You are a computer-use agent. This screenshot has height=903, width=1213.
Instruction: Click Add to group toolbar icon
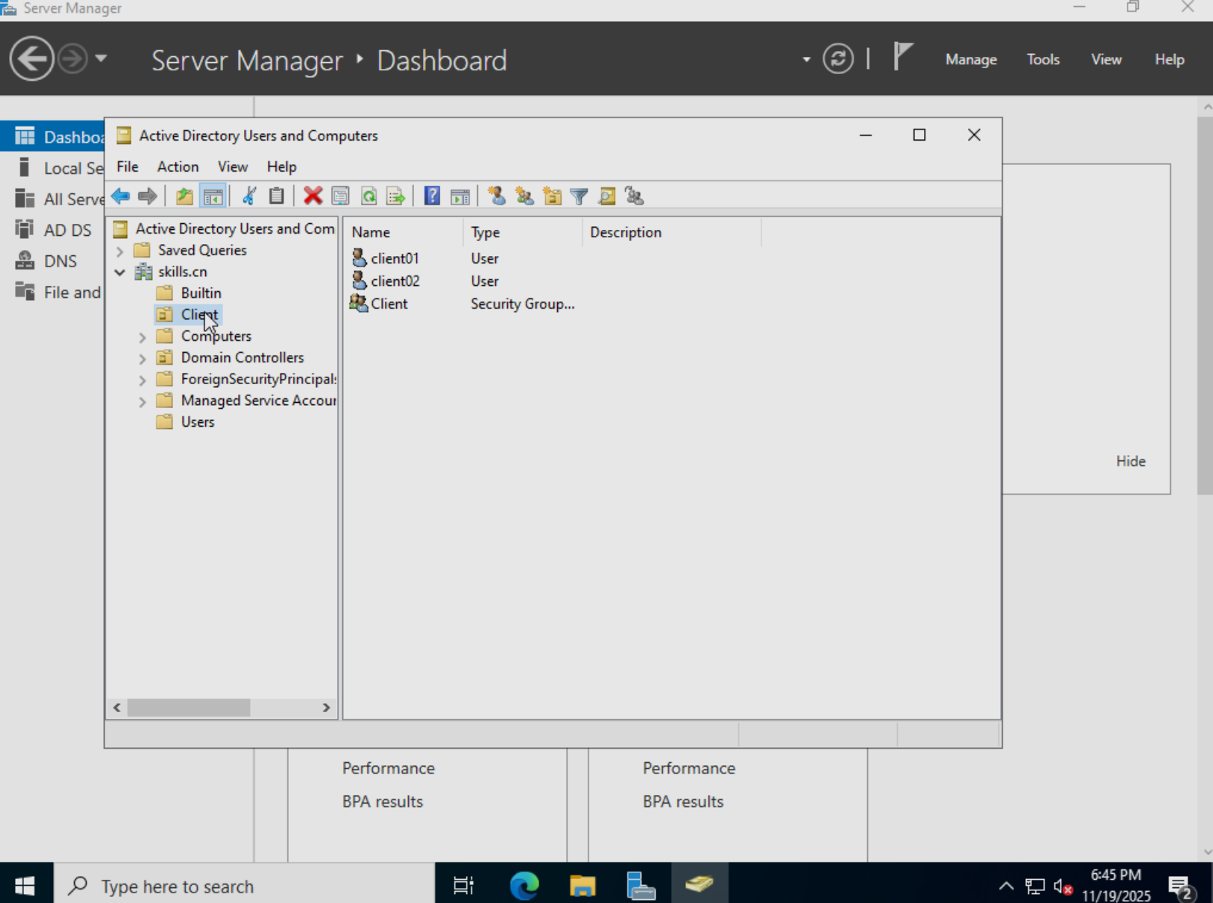634,196
